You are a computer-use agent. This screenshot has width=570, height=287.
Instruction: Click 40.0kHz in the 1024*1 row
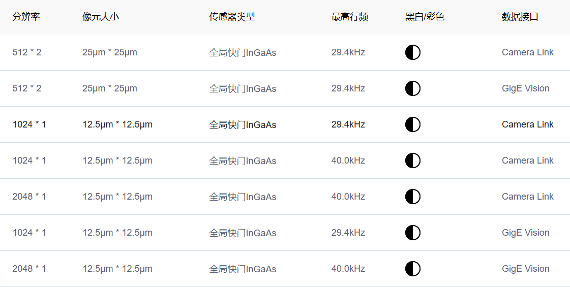click(348, 161)
